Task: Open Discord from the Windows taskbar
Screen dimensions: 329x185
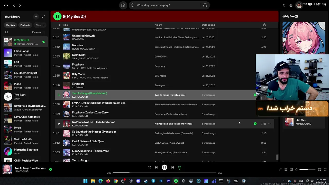Action: click(138, 181)
